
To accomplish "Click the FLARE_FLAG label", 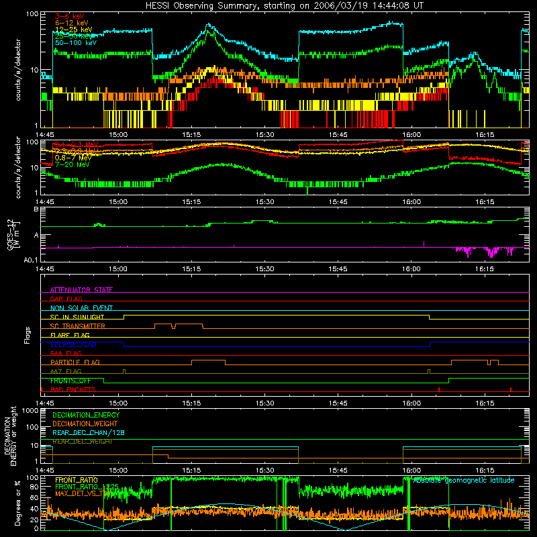I will point(70,335).
